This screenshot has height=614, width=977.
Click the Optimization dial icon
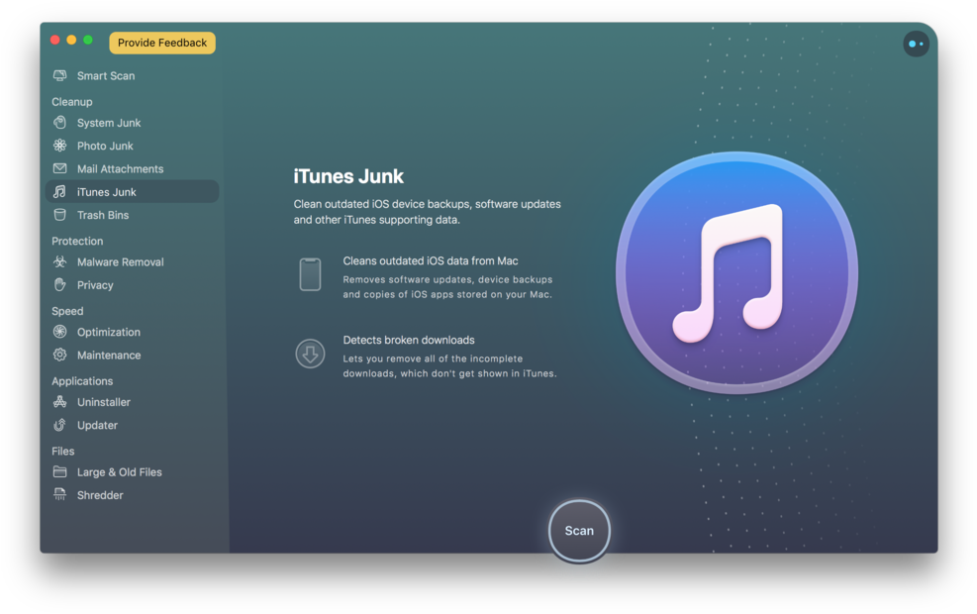coord(59,332)
